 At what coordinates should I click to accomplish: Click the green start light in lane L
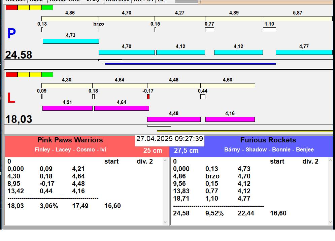click(47, 74)
